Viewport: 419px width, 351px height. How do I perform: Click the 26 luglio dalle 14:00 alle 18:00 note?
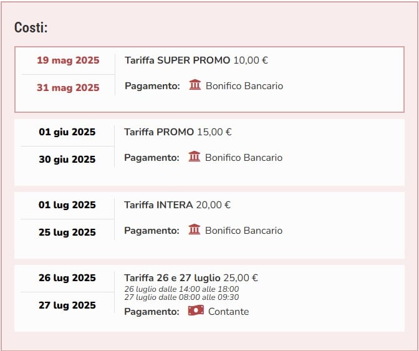pyautogui.click(x=181, y=289)
